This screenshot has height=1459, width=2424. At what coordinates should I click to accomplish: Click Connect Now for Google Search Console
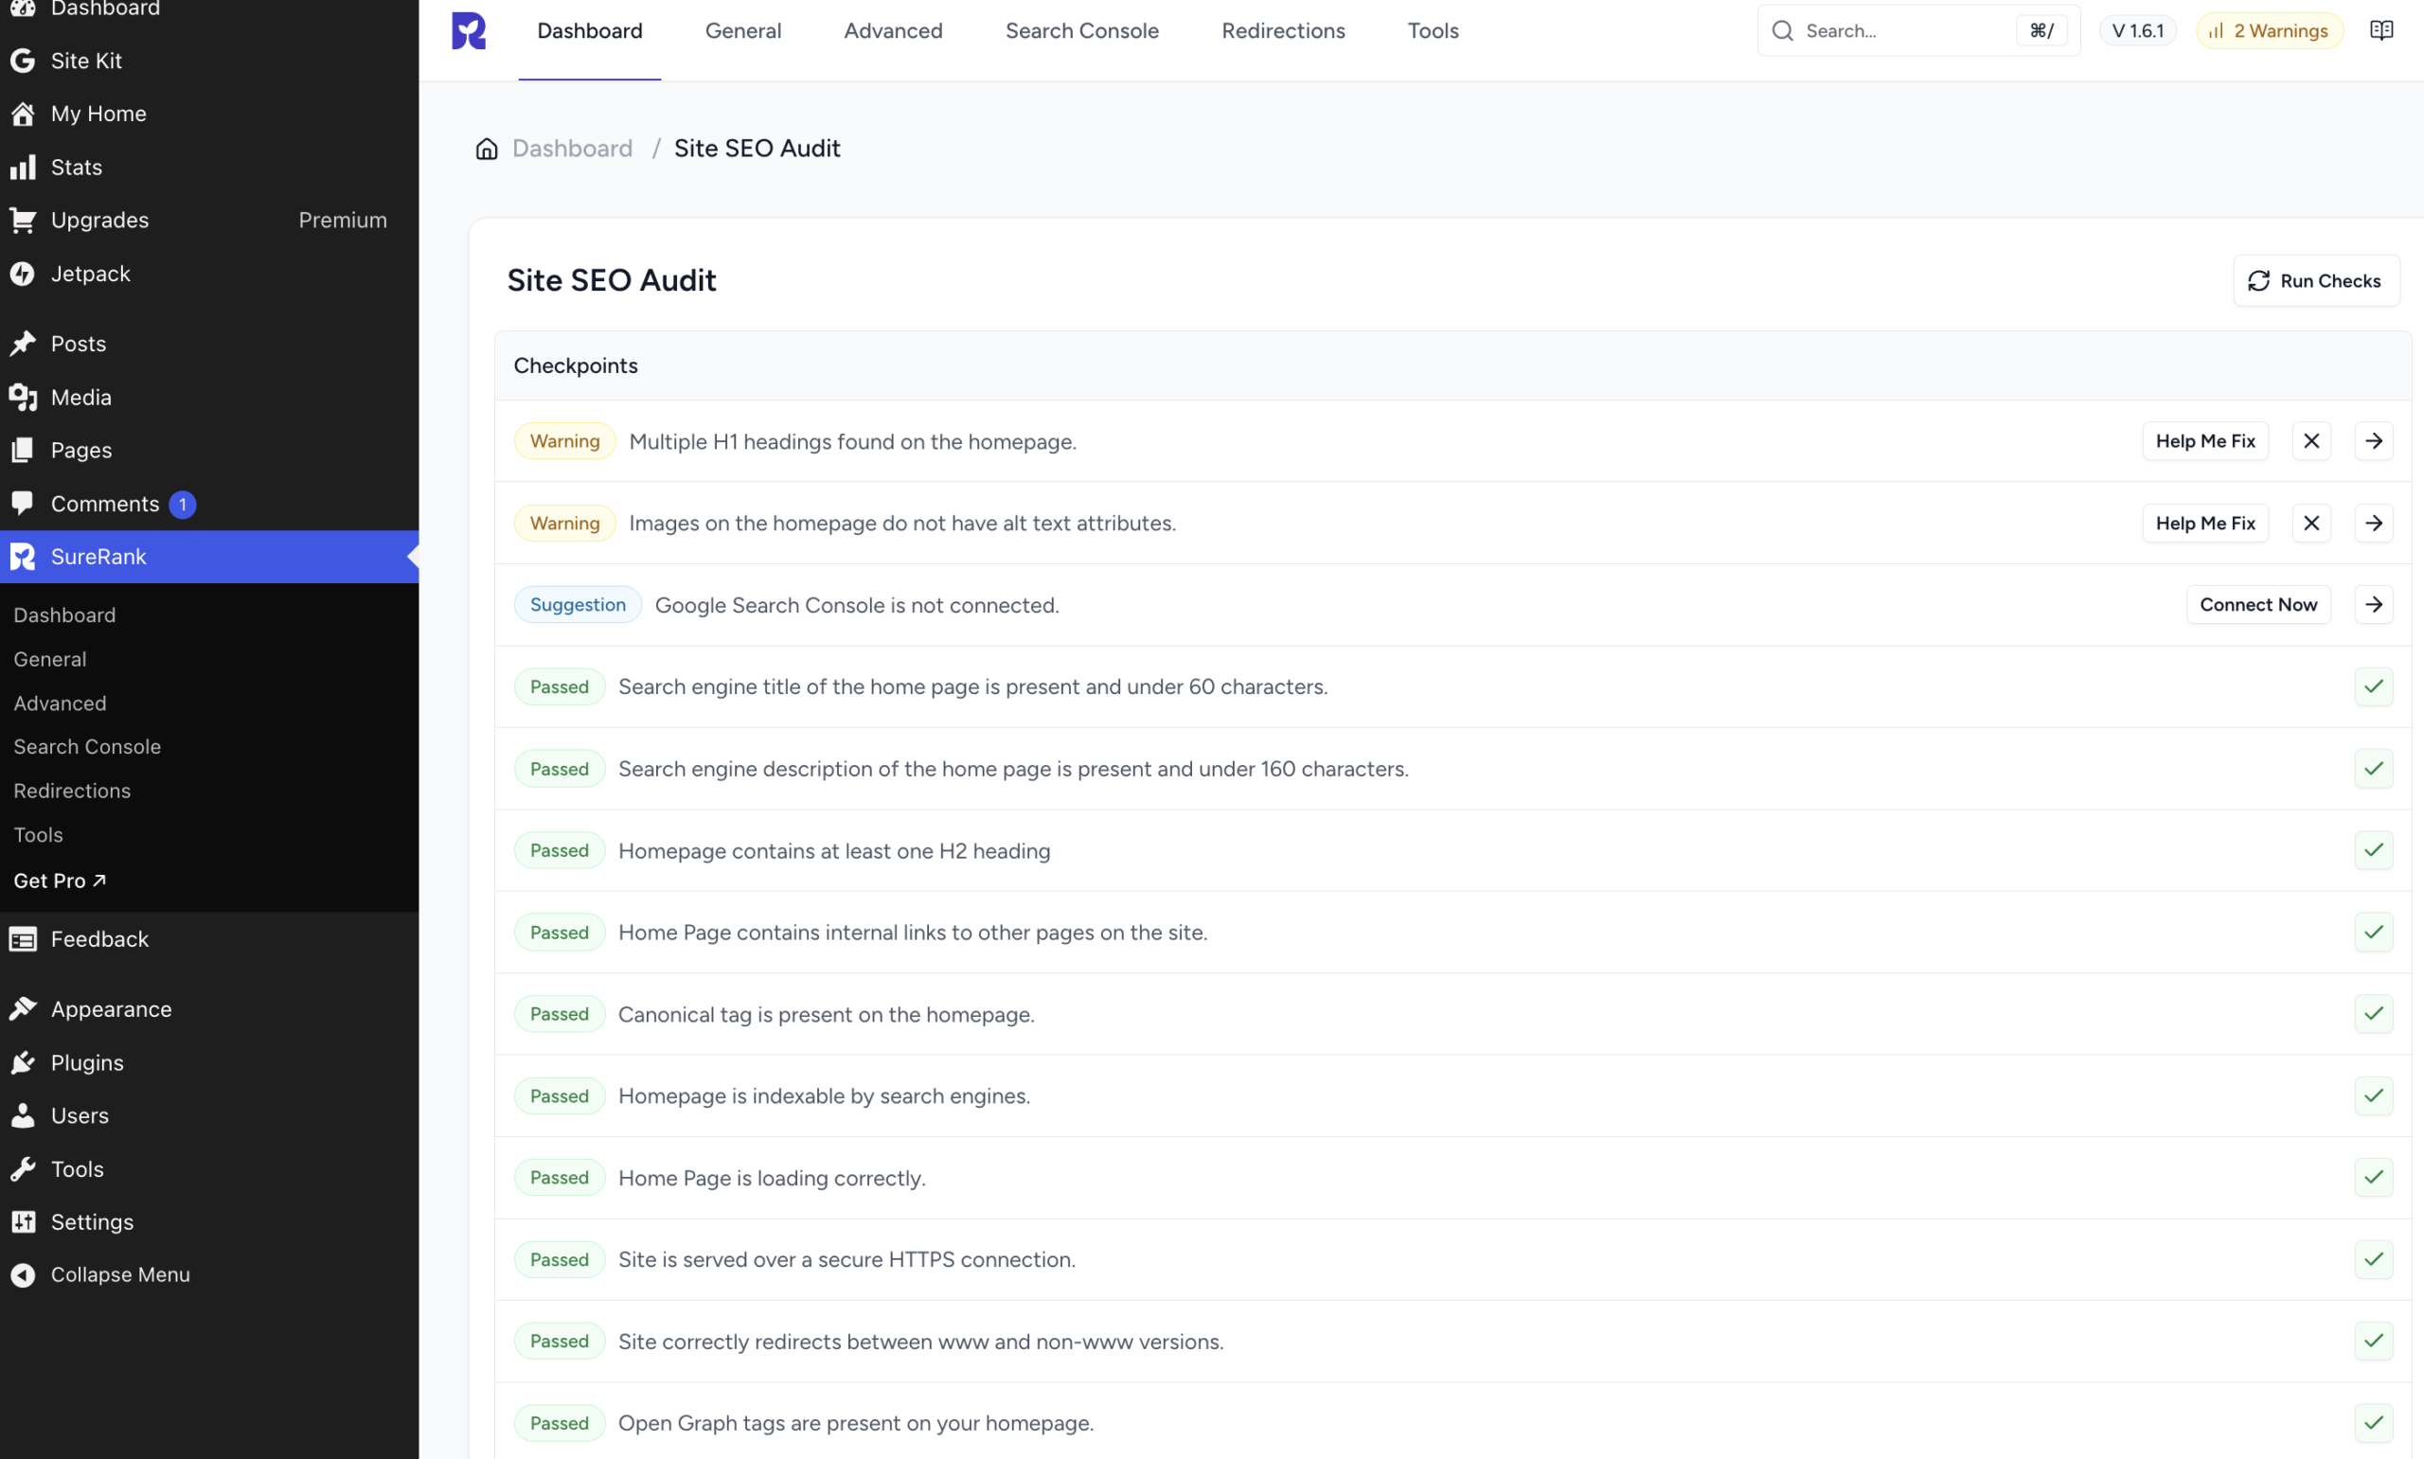pyautogui.click(x=2258, y=605)
